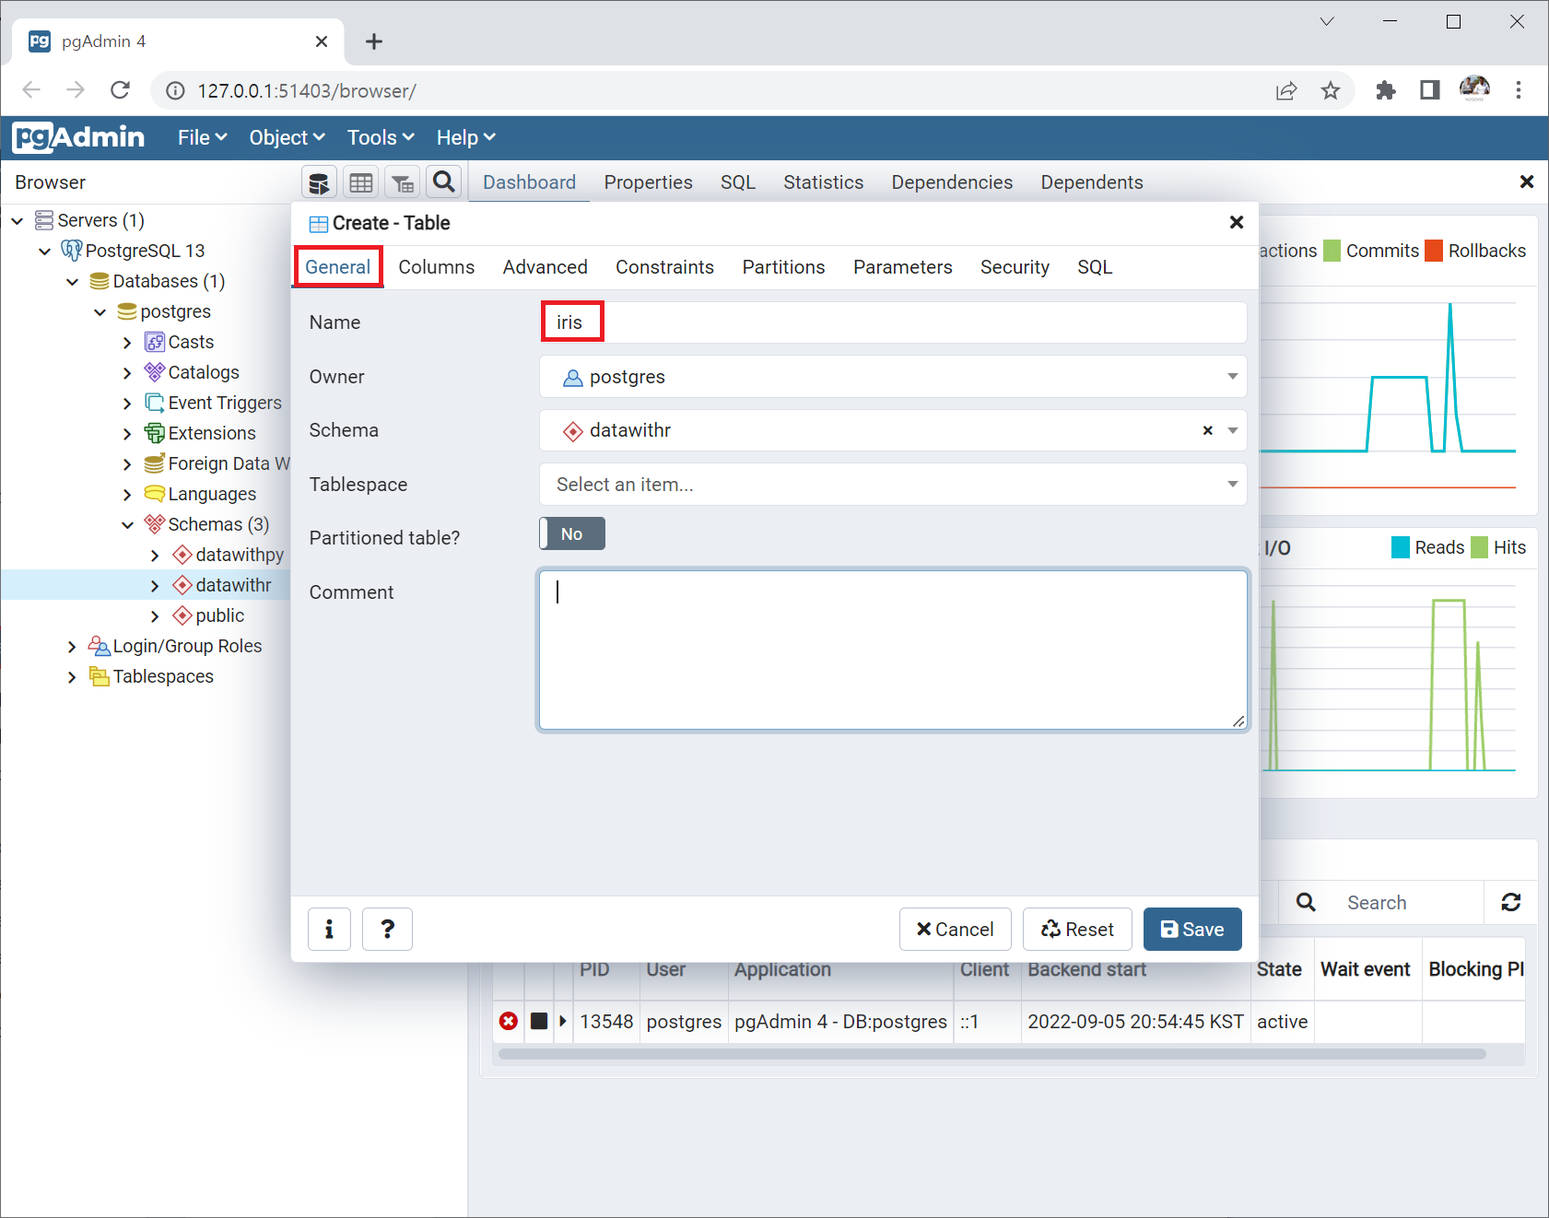Open the Help menu
This screenshot has height=1218, width=1549.
(x=465, y=137)
